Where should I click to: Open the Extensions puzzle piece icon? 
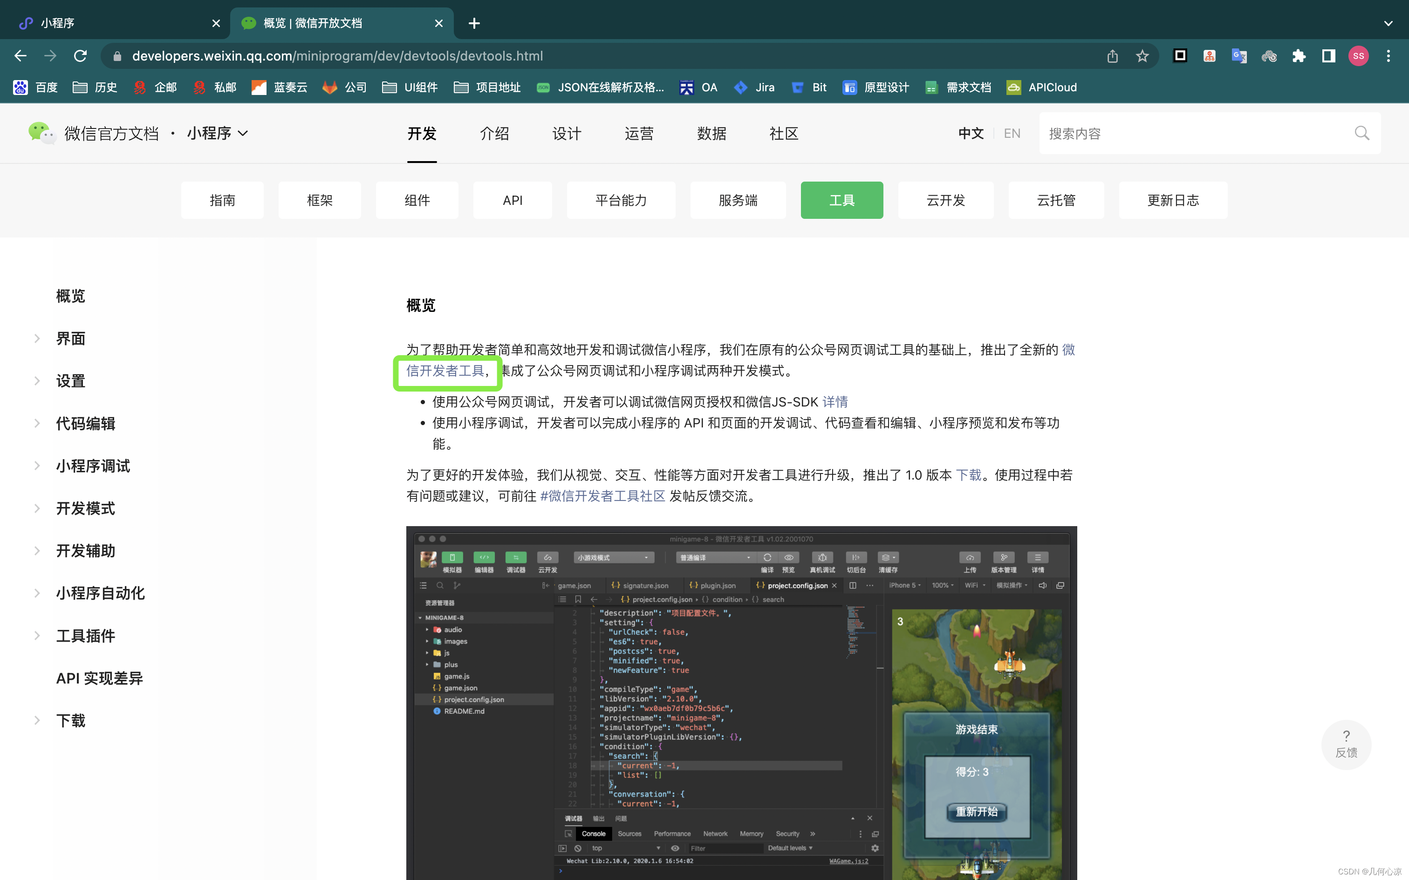[x=1299, y=56]
